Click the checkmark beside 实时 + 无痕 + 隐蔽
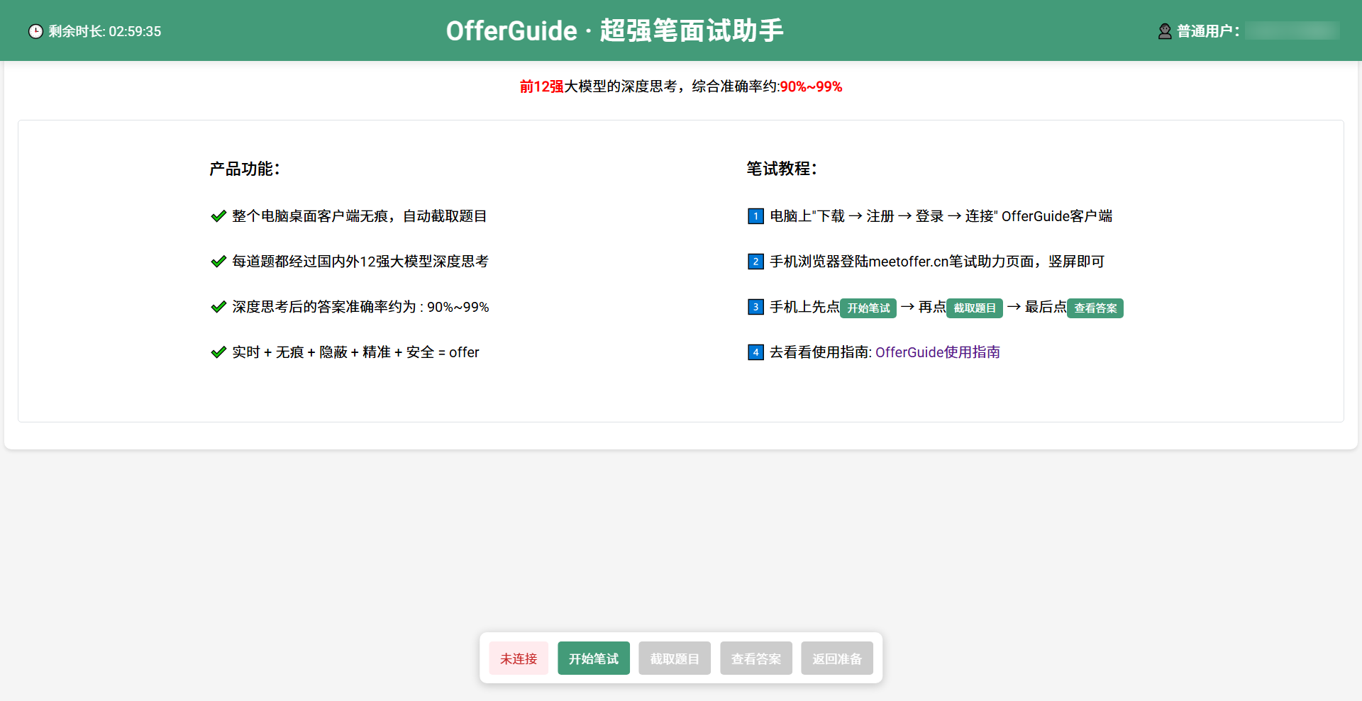 coord(218,352)
